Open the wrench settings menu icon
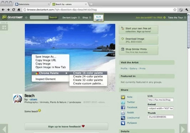190x133 pixels. (186, 10)
